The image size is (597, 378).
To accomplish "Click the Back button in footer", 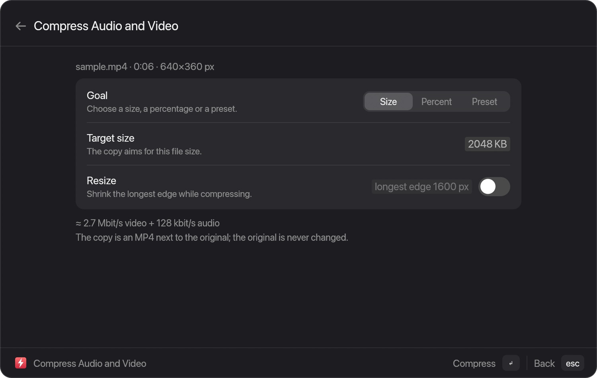I will pyautogui.click(x=544, y=364).
